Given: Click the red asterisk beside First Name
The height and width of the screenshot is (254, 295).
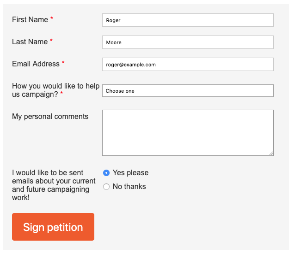Looking at the screenshot, I should pos(52,19).
